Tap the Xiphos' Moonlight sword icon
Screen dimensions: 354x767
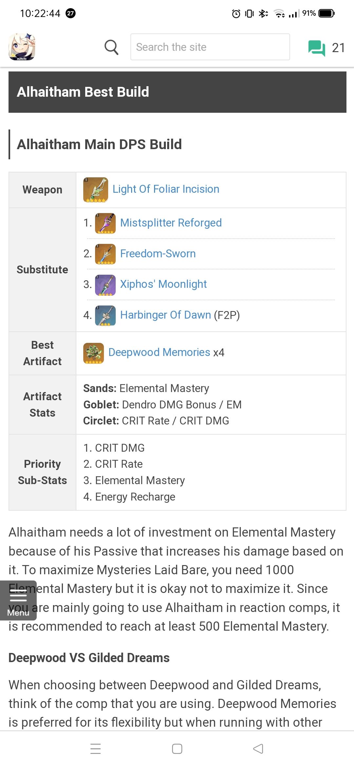(105, 285)
